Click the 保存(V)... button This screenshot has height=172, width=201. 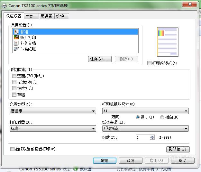100,59
